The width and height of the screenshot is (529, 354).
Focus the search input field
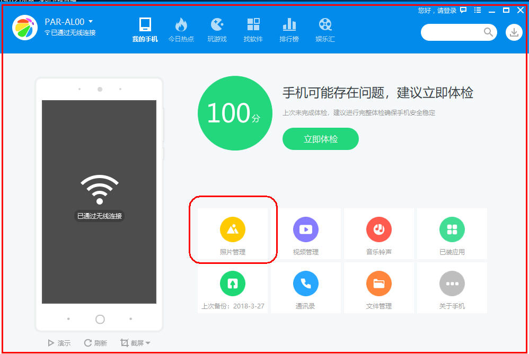459,32
